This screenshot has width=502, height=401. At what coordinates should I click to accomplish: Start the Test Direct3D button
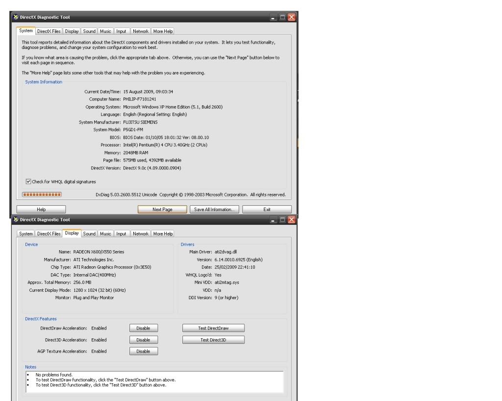tap(213, 340)
